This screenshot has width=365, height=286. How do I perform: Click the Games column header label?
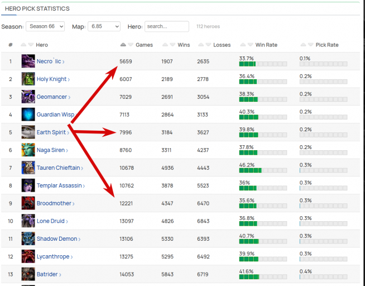click(x=145, y=45)
